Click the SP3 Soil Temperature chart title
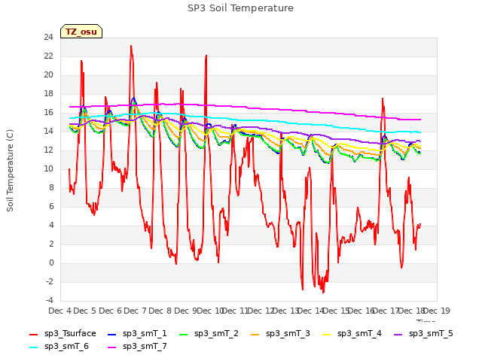This screenshot has height=361, width=482. point(240,8)
